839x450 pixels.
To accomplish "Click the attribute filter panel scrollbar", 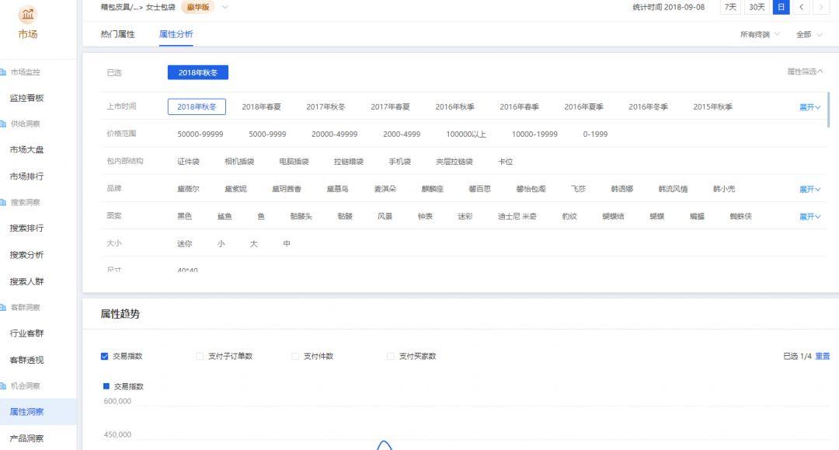I will [828, 110].
